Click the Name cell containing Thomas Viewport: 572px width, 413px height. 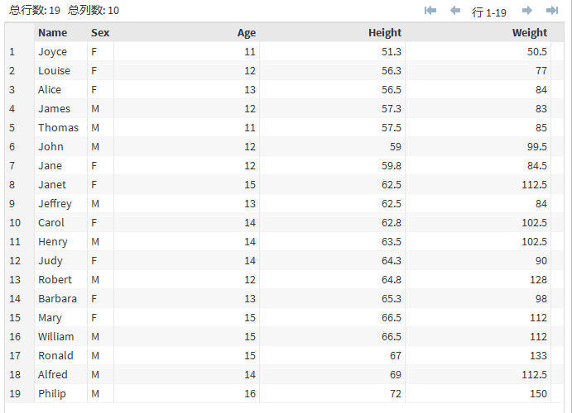58,128
